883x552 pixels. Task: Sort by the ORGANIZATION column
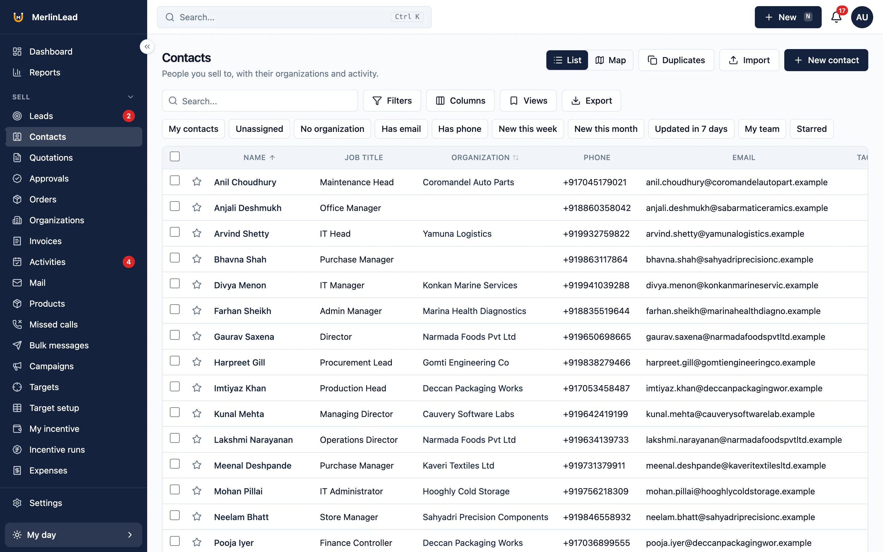(485, 157)
